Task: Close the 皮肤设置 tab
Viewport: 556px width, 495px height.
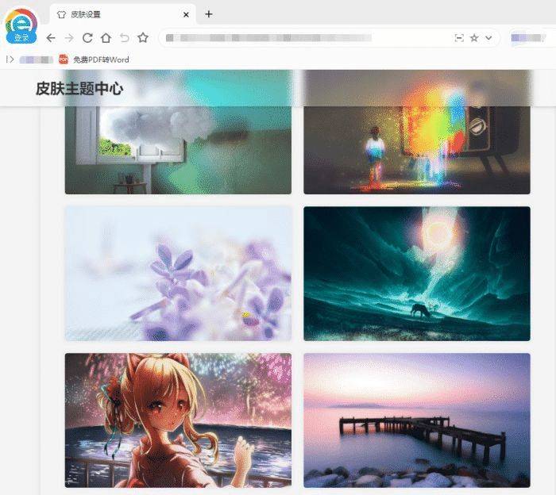Action: 187,14
